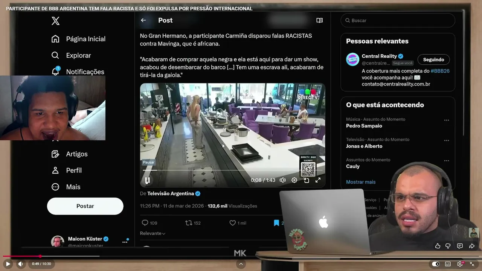The width and height of the screenshot is (482, 271).
Task: Click the Artigos icon
Action: (55, 154)
